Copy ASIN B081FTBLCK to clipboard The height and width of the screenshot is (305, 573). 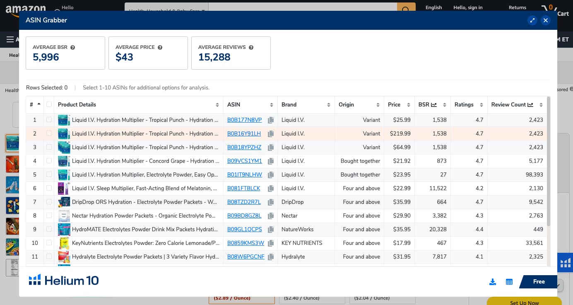271,189
